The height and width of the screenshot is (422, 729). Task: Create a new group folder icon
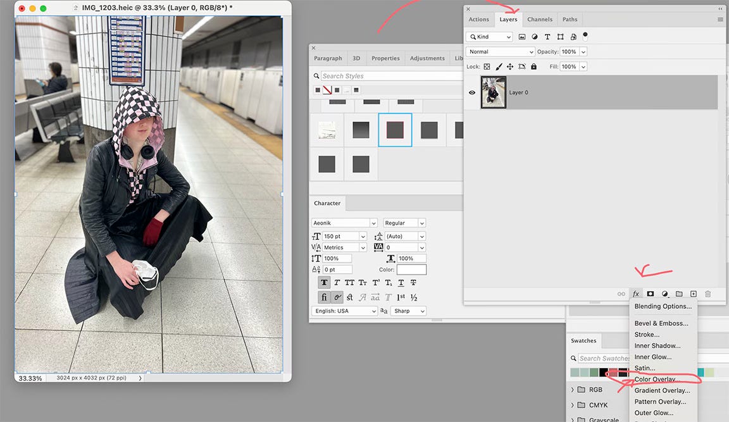[x=679, y=294]
